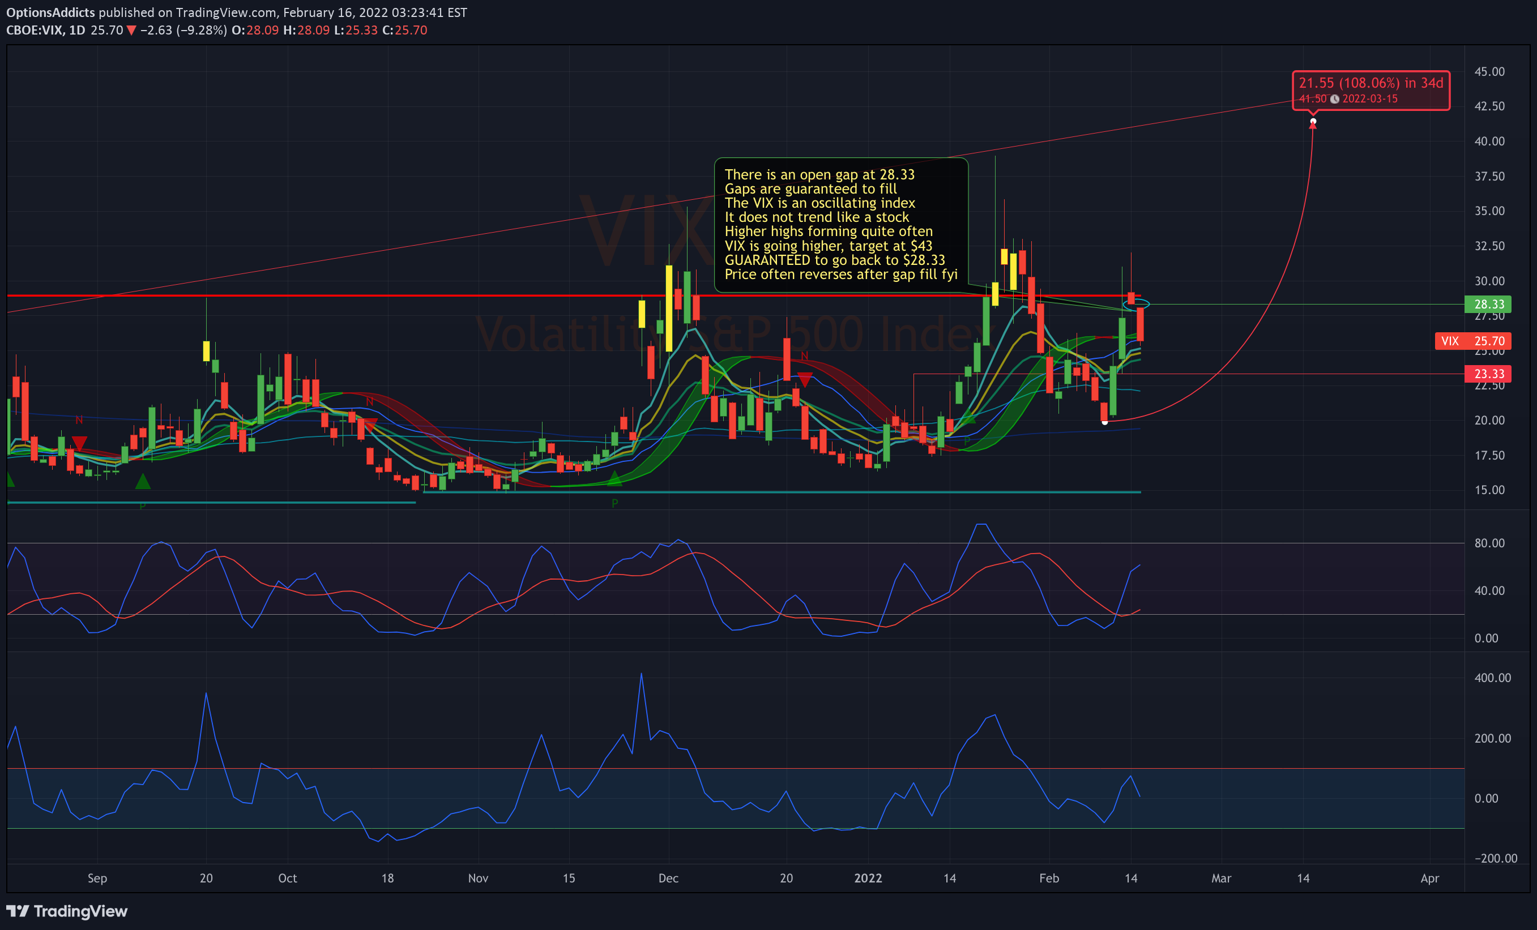
Task: Click the 32.50 price axis label
Action: tap(1489, 246)
